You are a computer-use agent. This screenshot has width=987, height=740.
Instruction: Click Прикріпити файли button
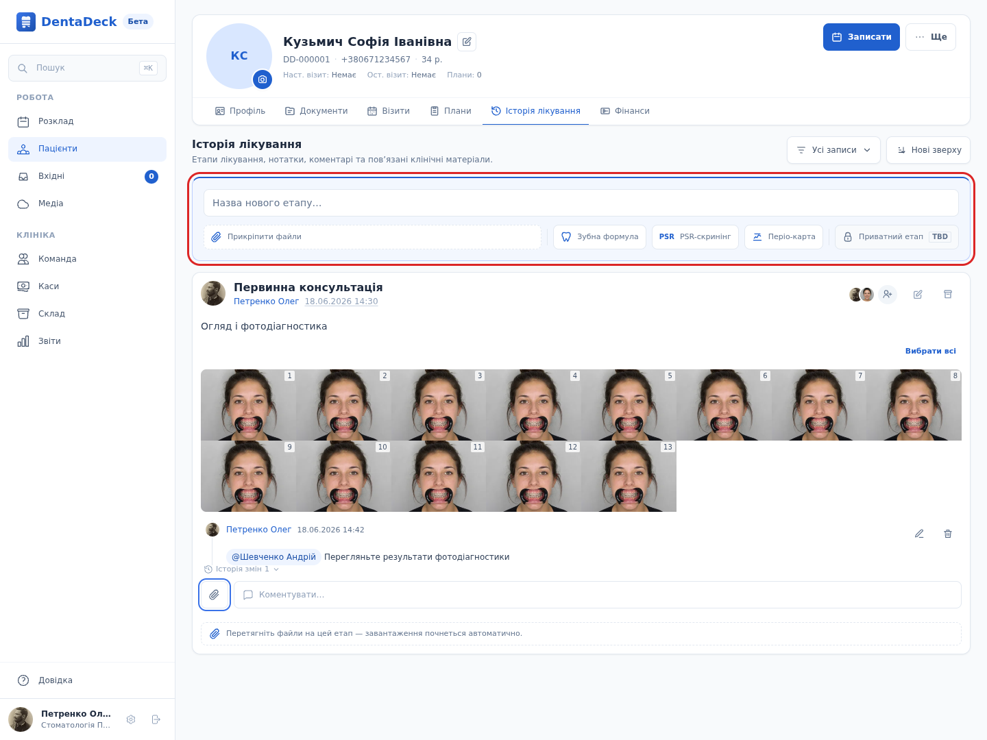[372, 237]
